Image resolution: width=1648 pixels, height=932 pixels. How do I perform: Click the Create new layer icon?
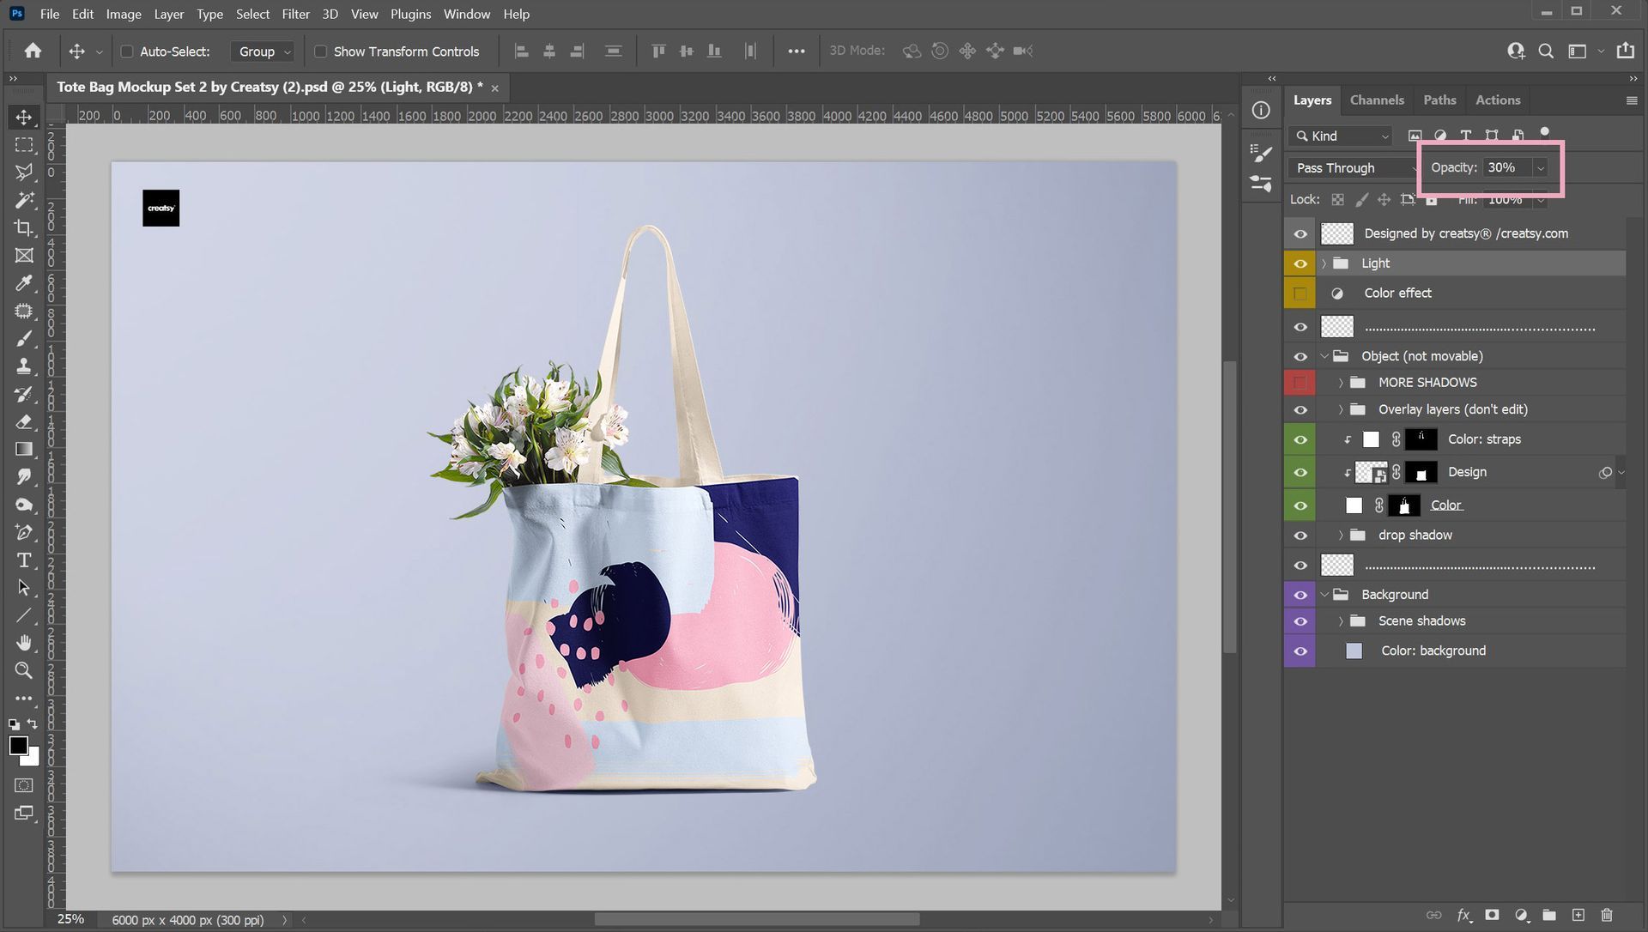pyautogui.click(x=1578, y=915)
